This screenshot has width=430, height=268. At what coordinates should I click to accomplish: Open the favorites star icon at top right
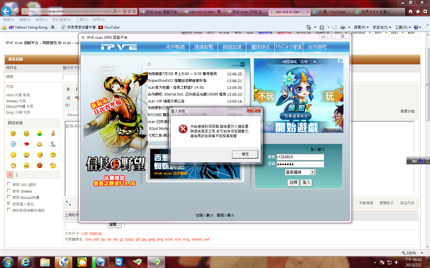[x=418, y=11]
